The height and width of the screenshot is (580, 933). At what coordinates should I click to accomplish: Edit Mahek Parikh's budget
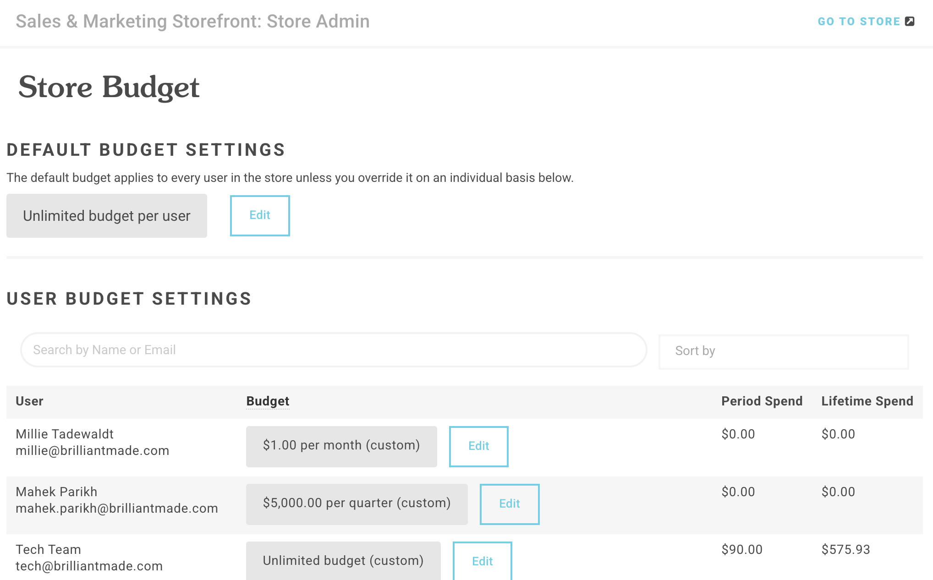(509, 504)
